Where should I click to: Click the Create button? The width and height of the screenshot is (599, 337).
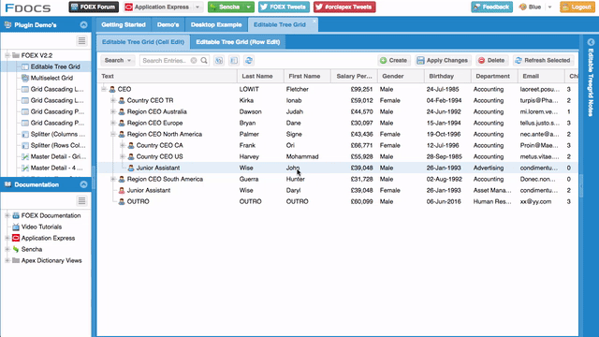click(x=393, y=60)
